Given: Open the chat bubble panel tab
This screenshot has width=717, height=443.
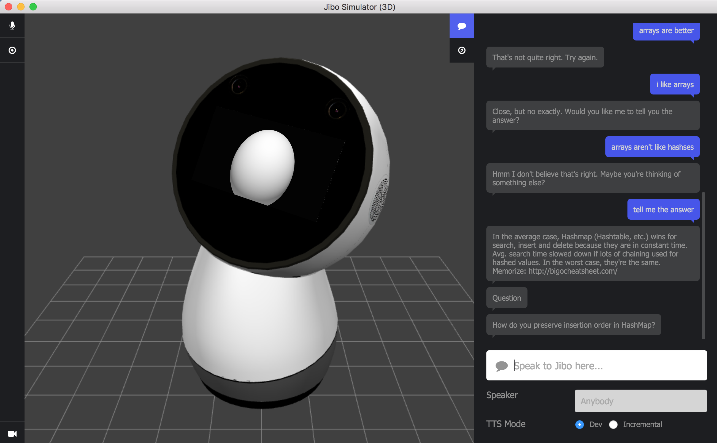Looking at the screenshot, I should [x=462, y=26].
